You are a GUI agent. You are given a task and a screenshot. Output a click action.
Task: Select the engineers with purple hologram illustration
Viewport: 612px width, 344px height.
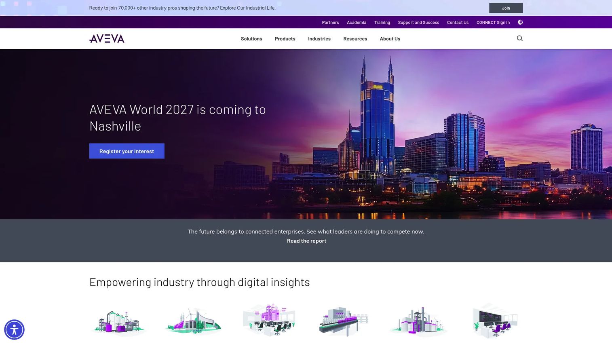coord(269,320)
